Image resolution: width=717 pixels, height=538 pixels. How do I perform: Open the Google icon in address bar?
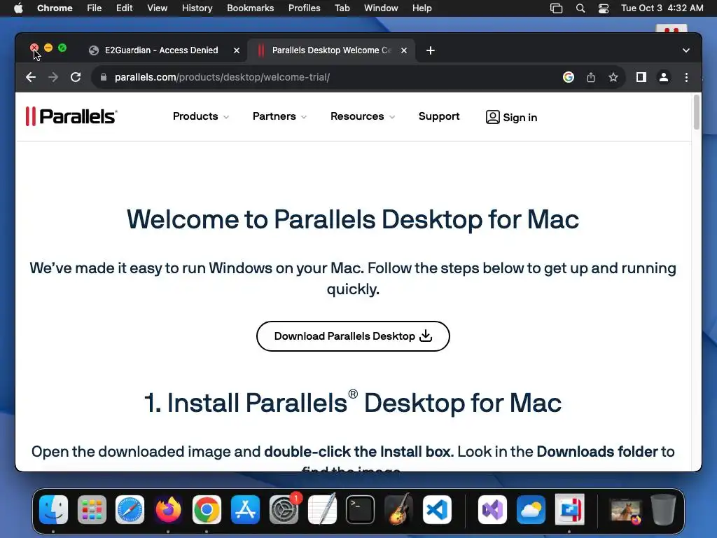coord(569,77)
